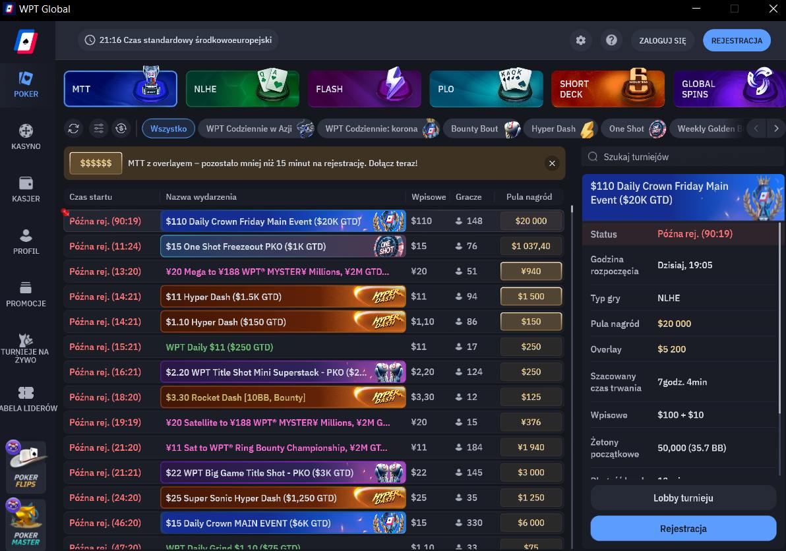Open the settings gear in the top bar
The width and height of the screenshot is (786, 551).
(581, 40)
